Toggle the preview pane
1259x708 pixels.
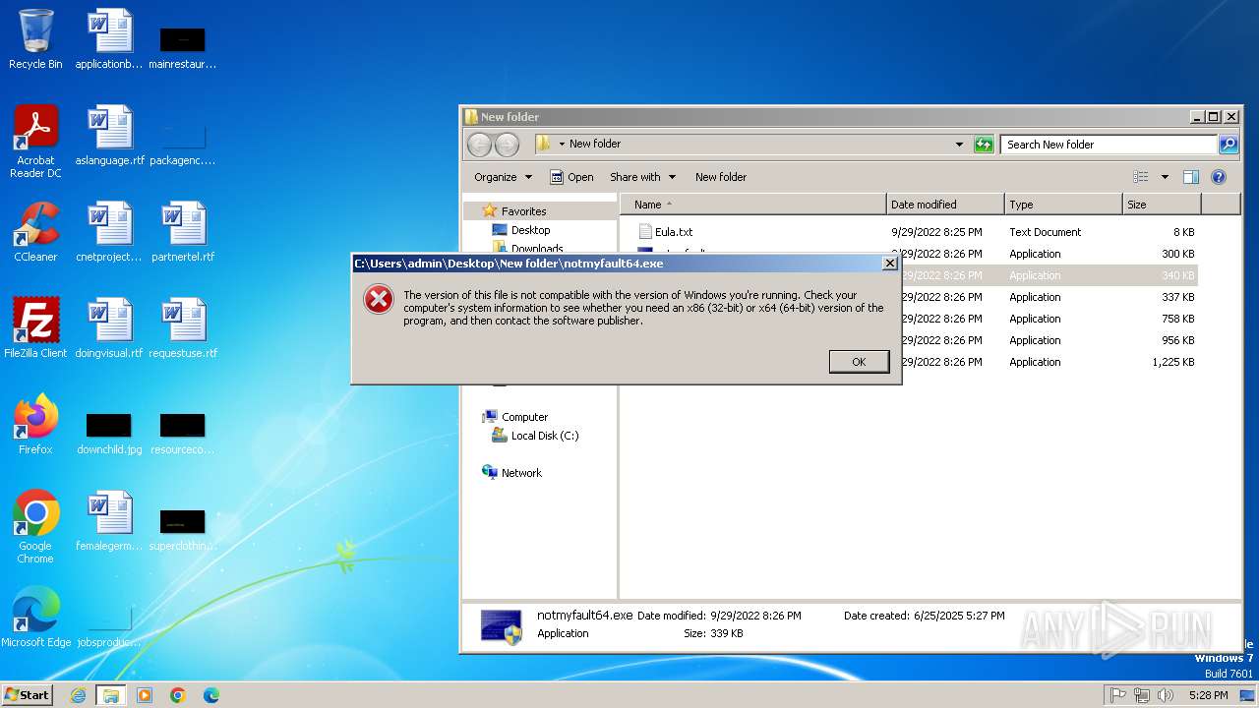pos(1191,177)
